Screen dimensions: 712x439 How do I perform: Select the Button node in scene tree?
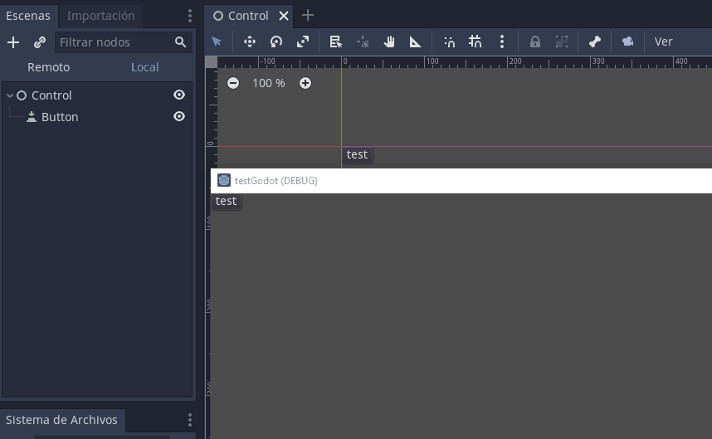click(60, 117)
